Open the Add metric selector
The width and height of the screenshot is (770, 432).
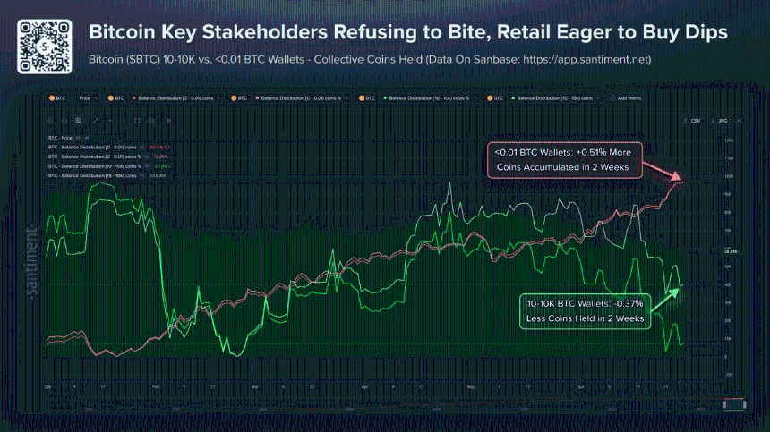coord(626,98)
